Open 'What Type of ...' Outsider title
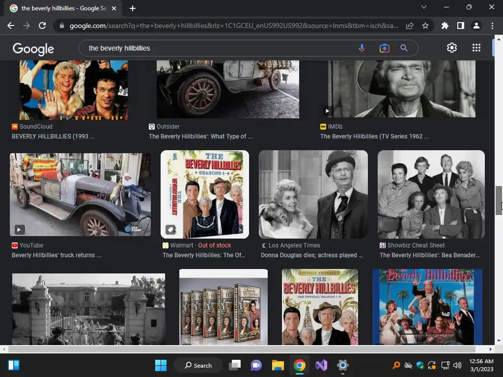 coord(201,136)
